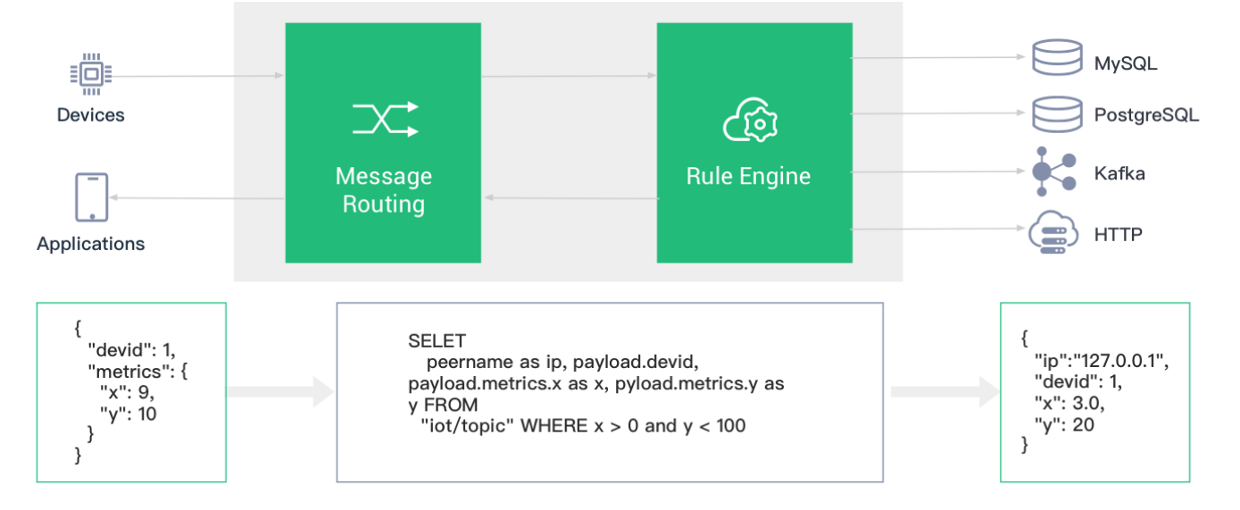1240x510 pixels.
Task: Select the PostgreSQL label
Action: tap(1146, 116)
